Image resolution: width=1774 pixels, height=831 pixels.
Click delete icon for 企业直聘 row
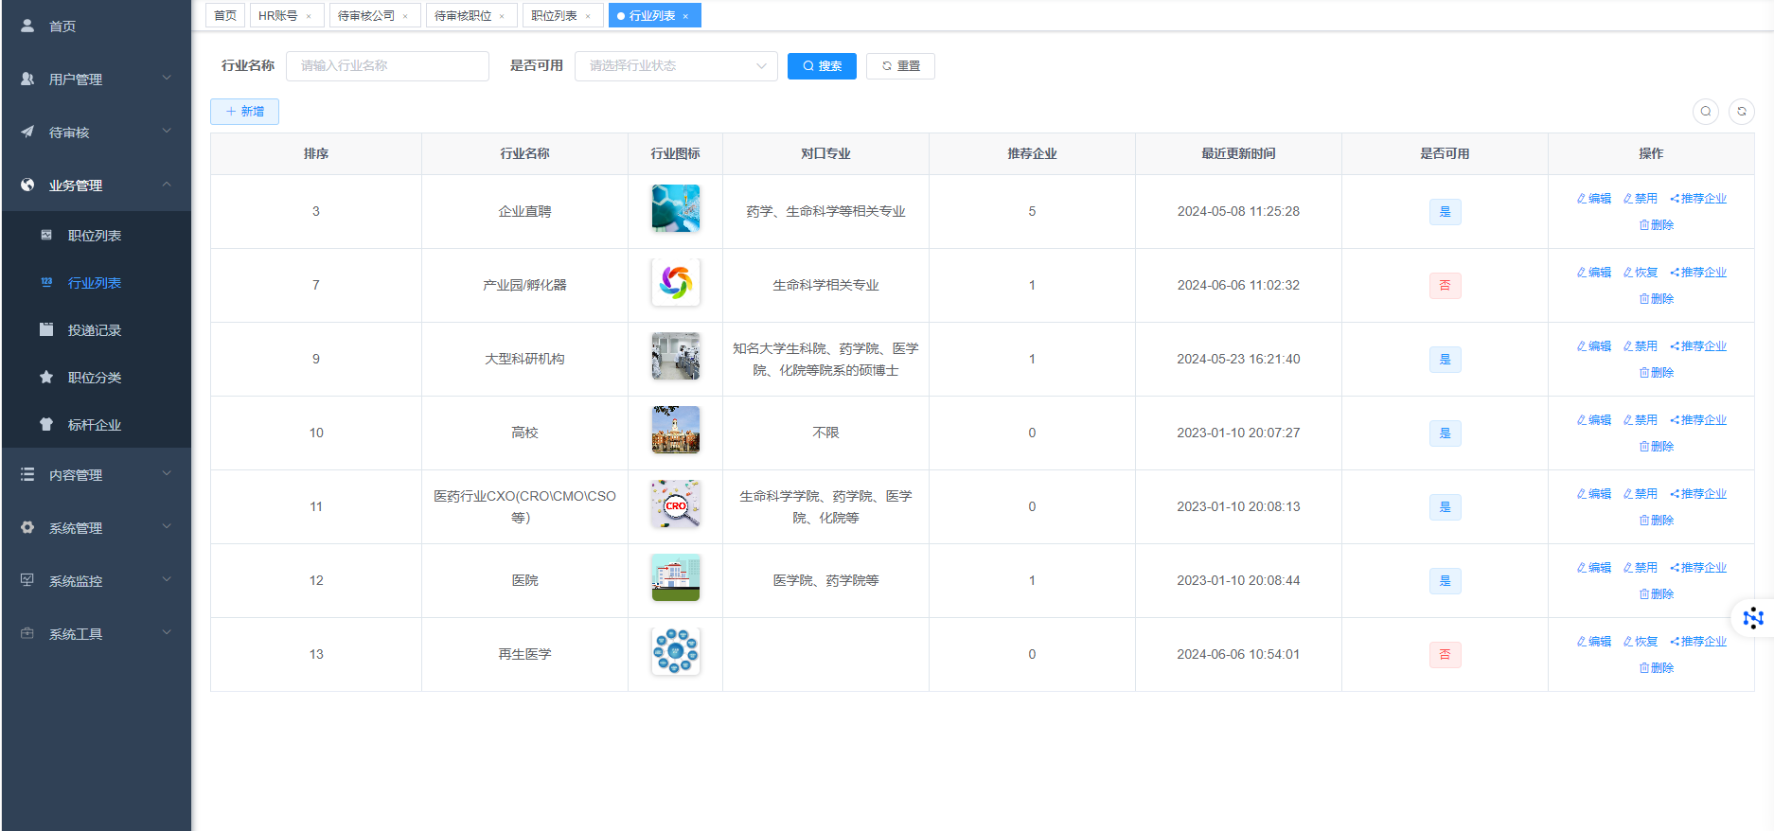1644,225
